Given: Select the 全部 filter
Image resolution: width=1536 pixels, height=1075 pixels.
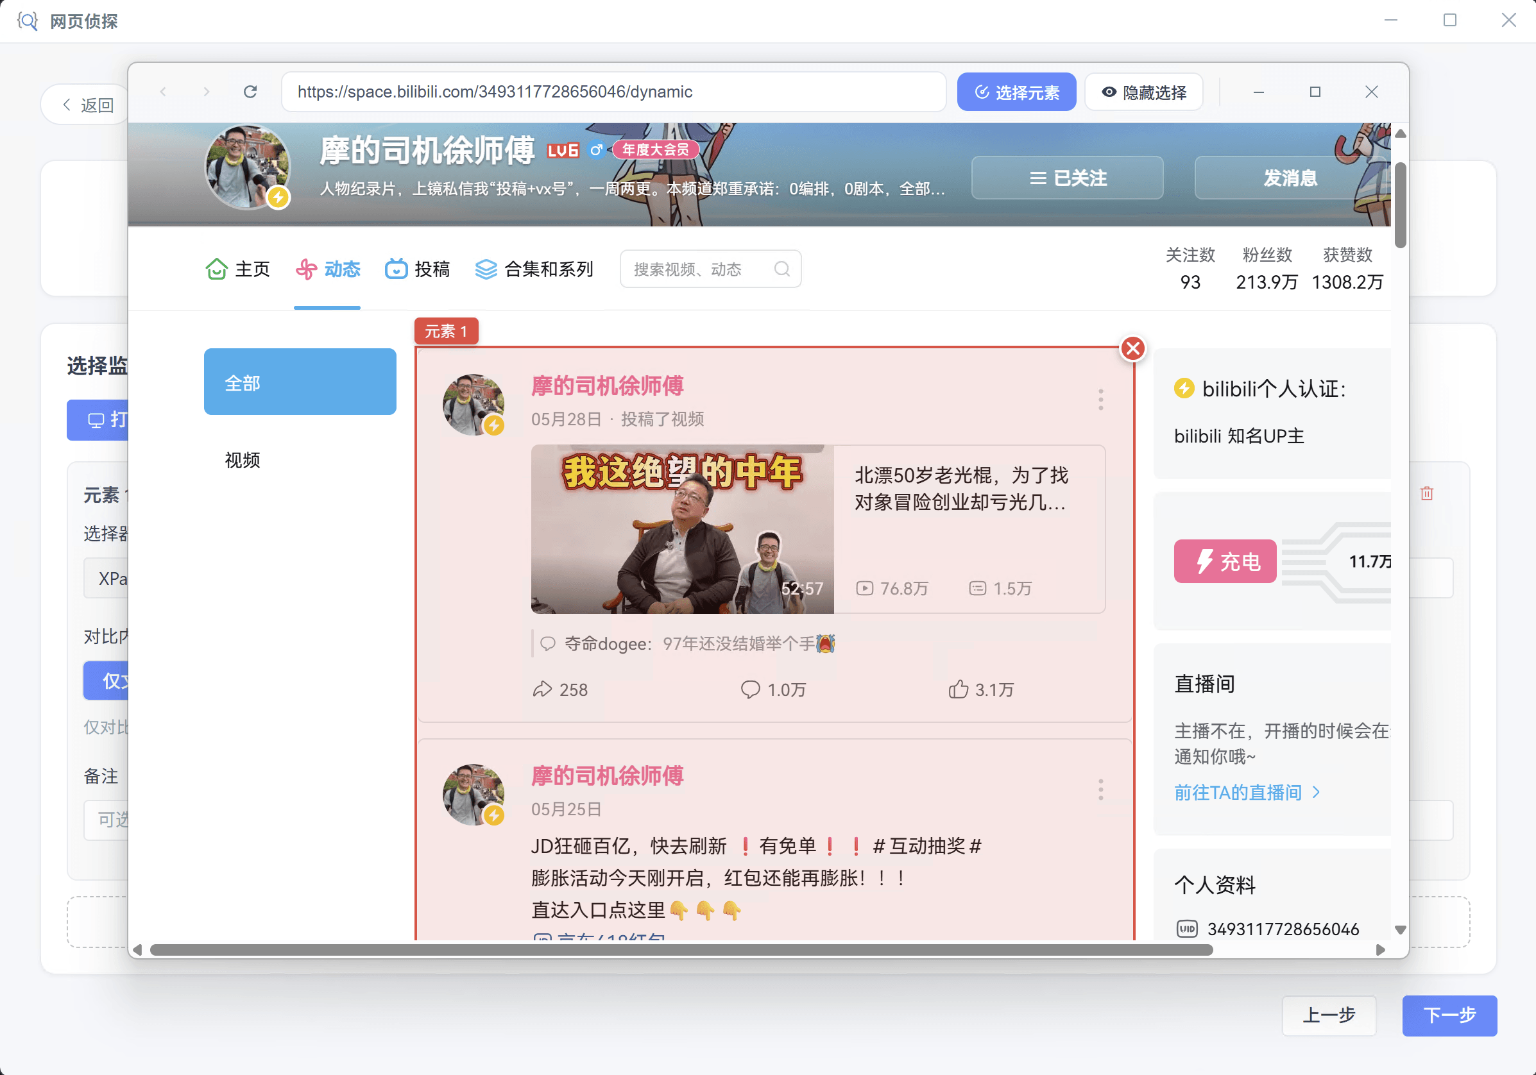Looking at the screenshot, I should pyautogui.click(x=300, y=382).
